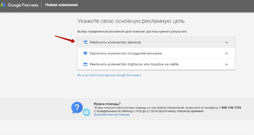Click the phone number 1-855-738-7723

[230, 108]
